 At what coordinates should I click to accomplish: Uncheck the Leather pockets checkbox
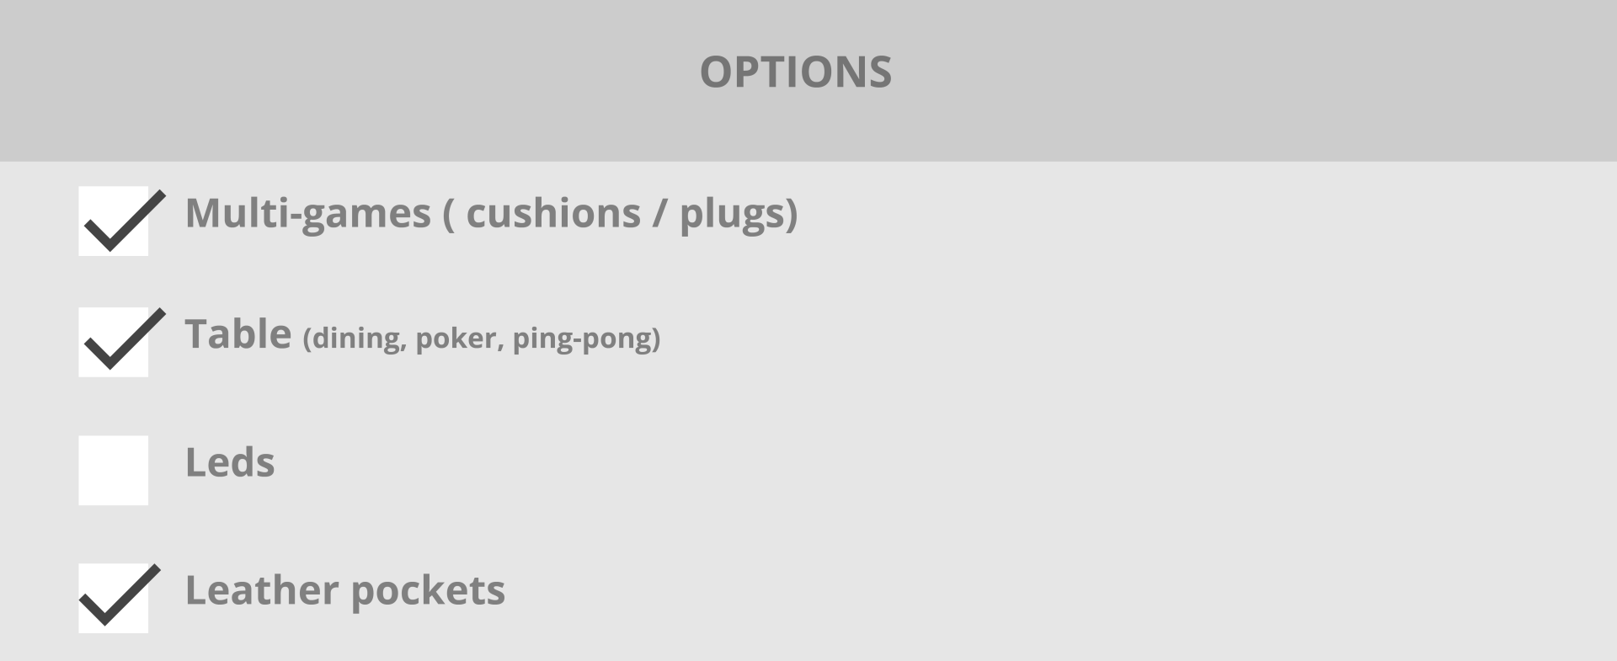[x=113, y=598]
